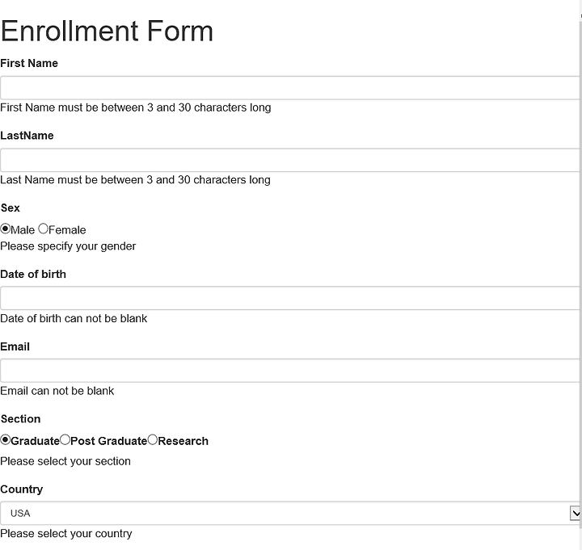The width and height of the screenshot is (582, 550).
Task: Click into the Email input field
Action: [x=290, y=371]
